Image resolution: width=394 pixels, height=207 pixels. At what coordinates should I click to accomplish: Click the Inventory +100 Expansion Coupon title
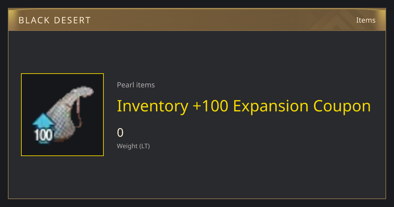click(244, 106)
